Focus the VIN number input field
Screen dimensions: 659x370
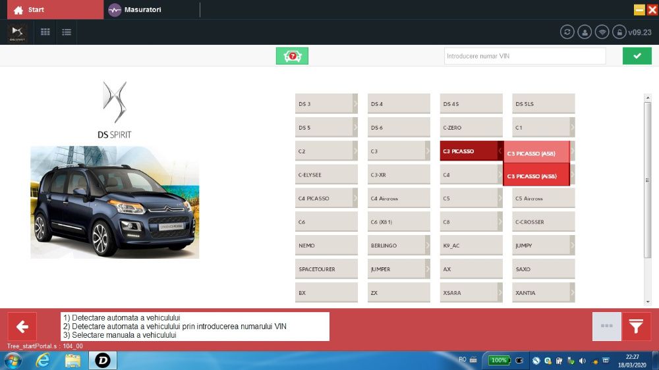[x=525, y=56]
